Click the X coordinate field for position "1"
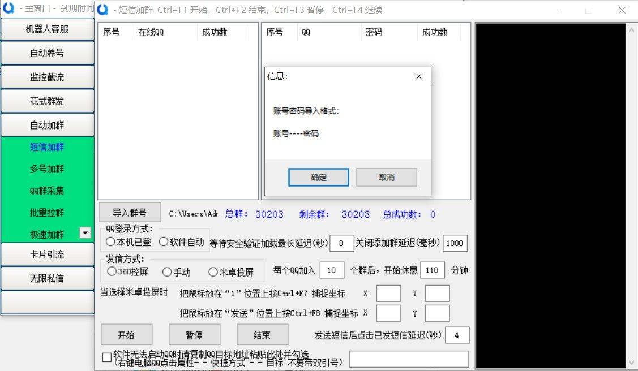638x371 pixels. (388, 294)
